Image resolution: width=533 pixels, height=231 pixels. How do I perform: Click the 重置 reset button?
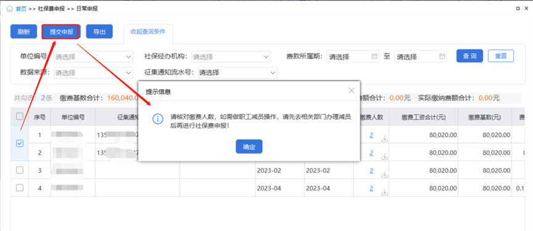[501, 56]
